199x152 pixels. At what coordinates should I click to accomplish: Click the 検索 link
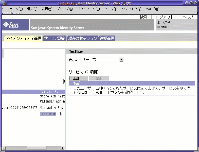pos(143,17)
